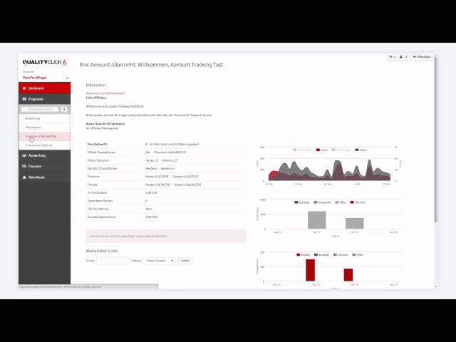Click the user icon in top bar
The width and height of the screenshot is (456, 342).
[402, 56]
